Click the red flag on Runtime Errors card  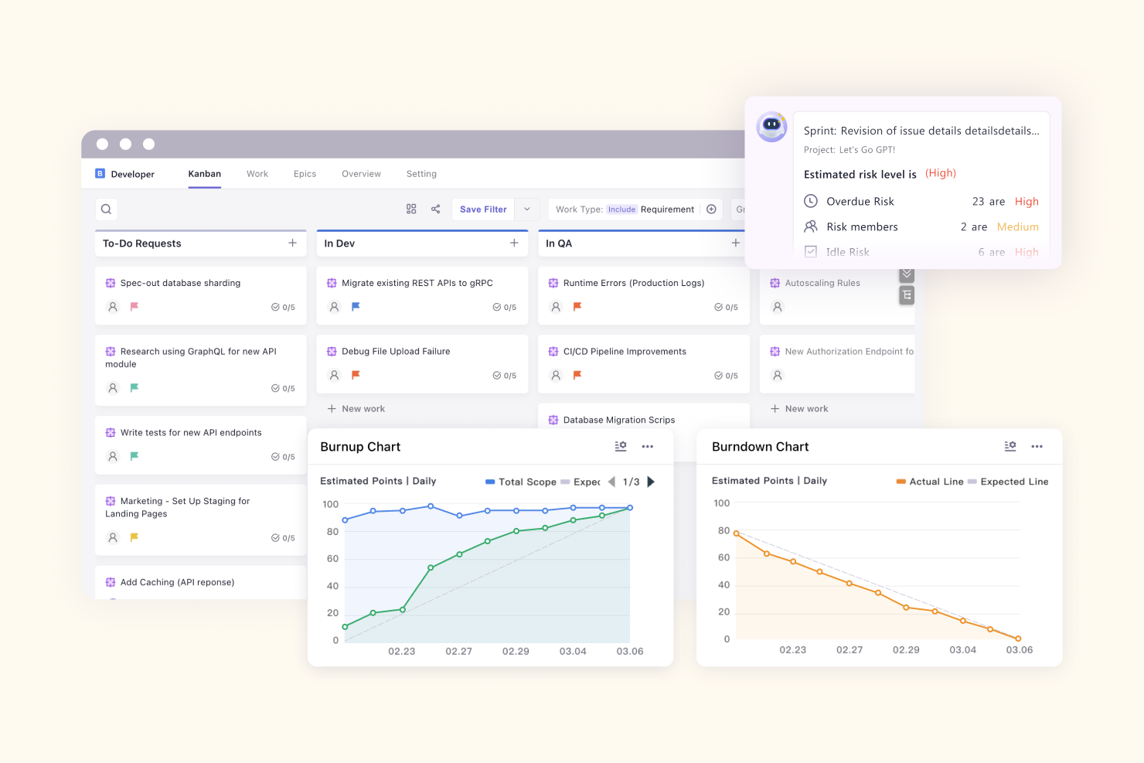(x=577, y=307)
